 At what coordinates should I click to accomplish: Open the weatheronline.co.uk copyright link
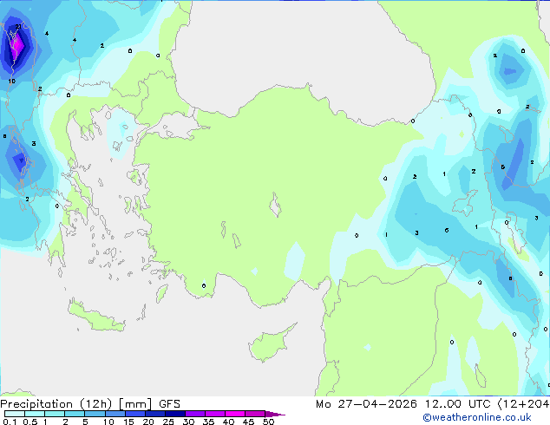(x=476, y=417)
